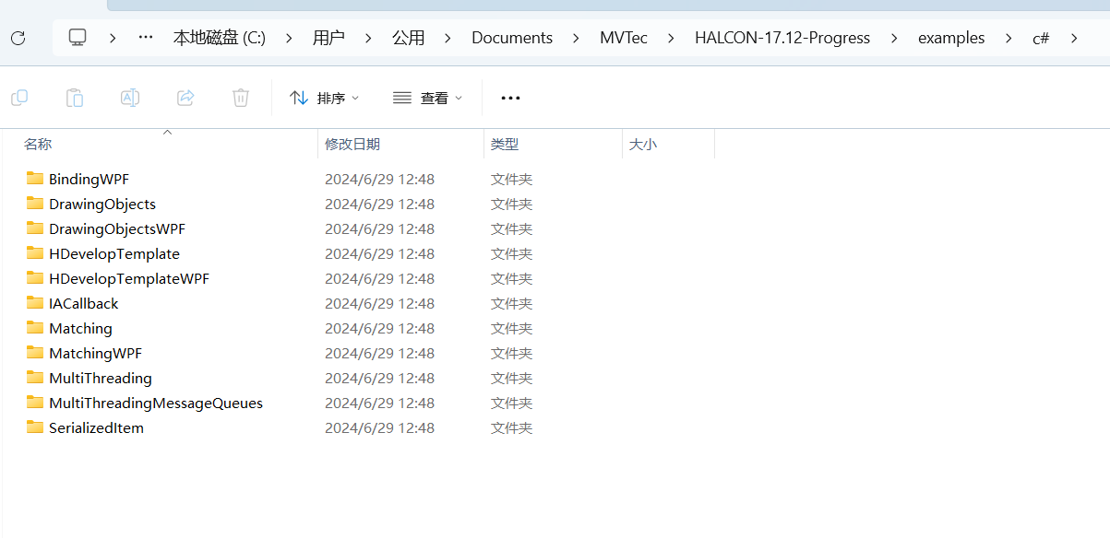The height and width of the screenshot is (538, 1110).
Task: Click the MultiThreading folder icon
Action: [35, 377]
